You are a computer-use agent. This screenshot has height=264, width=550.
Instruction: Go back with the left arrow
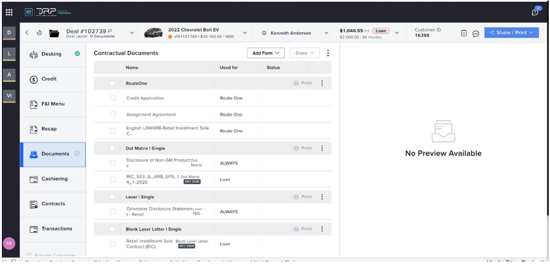click(x=27, y=33)
